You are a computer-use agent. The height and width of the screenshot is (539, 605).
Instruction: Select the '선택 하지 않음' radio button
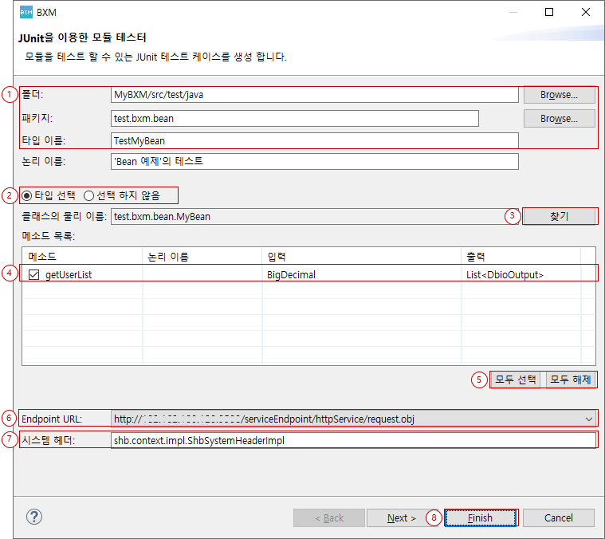point(89,195)
